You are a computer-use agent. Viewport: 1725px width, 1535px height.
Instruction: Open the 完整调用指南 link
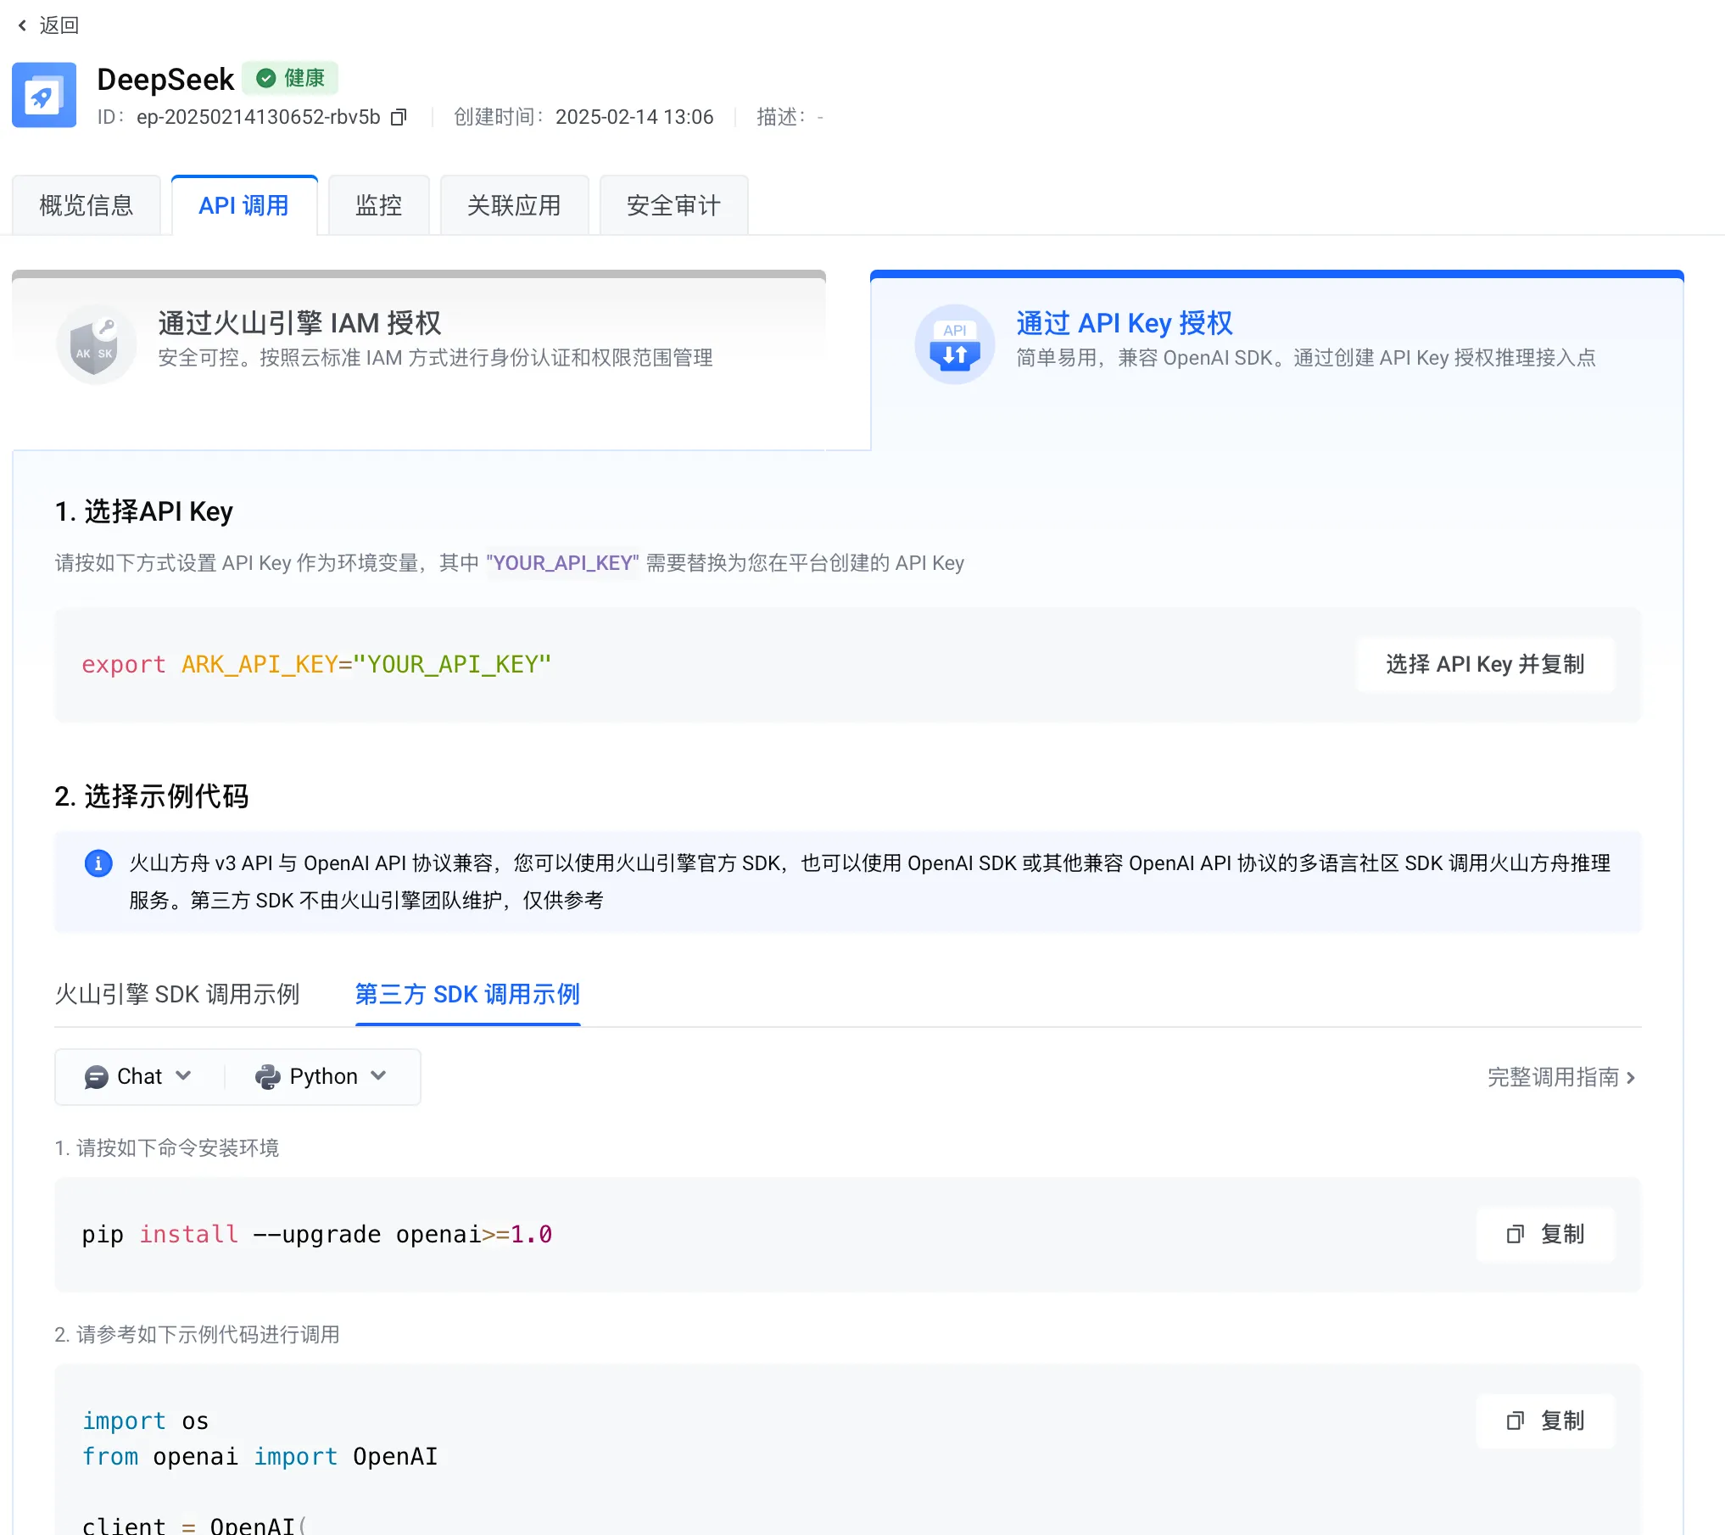pyautogui.click(x=1555, y=1077)
